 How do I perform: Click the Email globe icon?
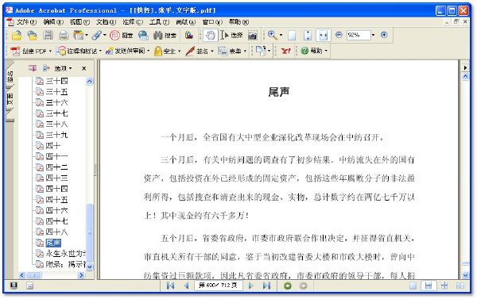tap(143, 36)
